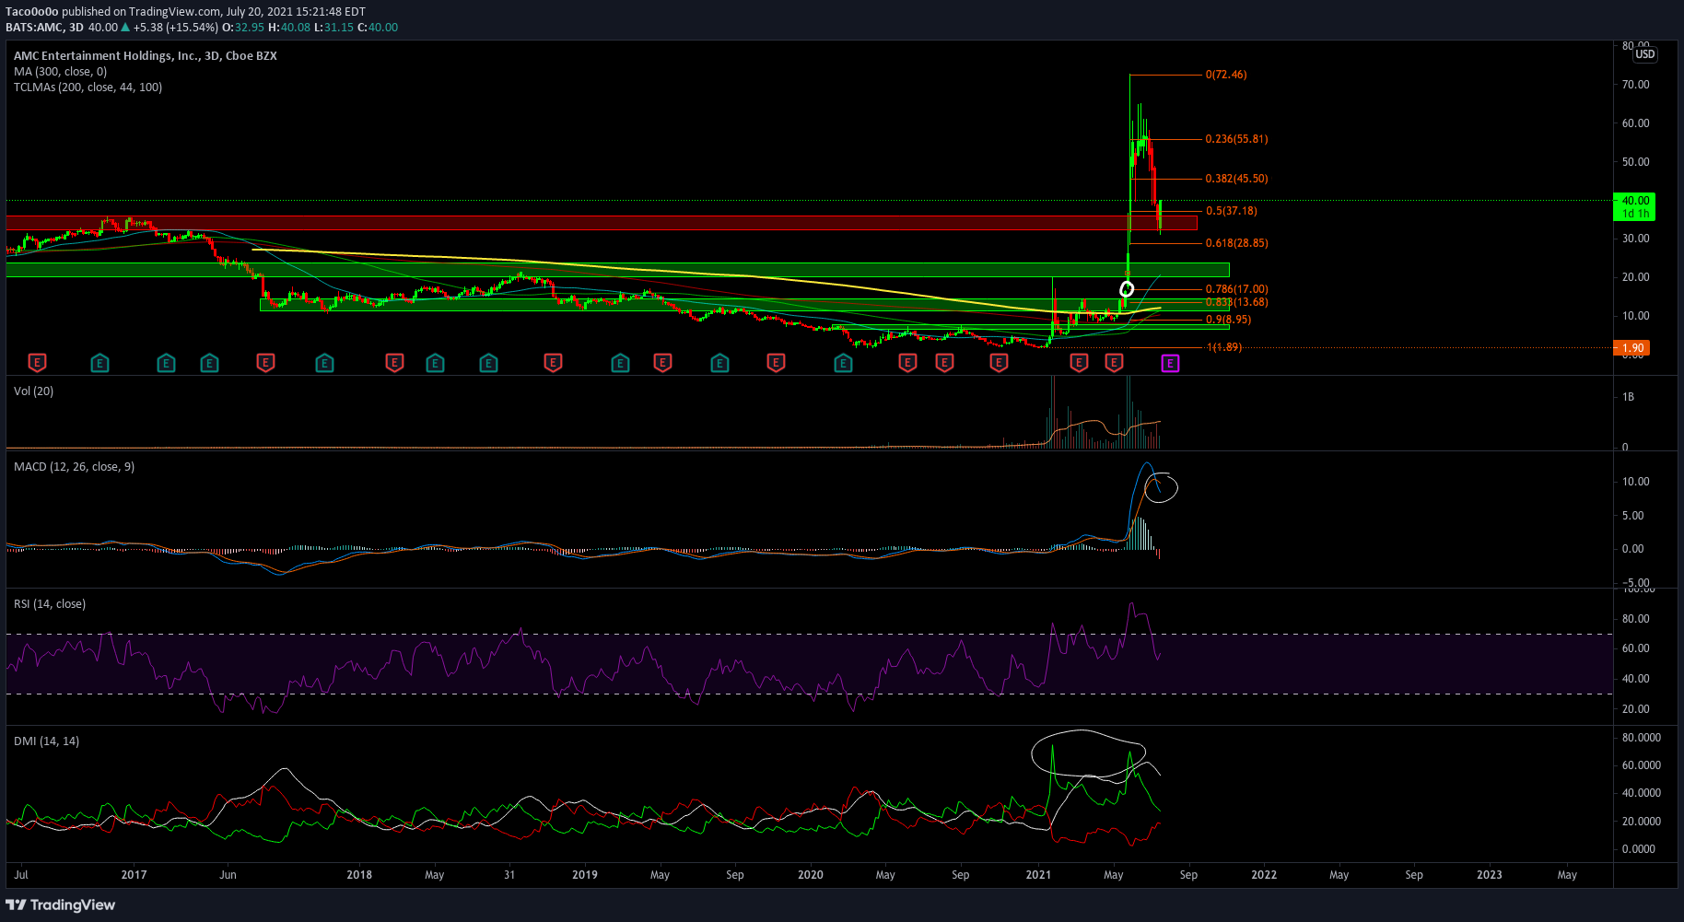Click the earnings marker above May 2018

pyautogui.click(x=435, y=363)
